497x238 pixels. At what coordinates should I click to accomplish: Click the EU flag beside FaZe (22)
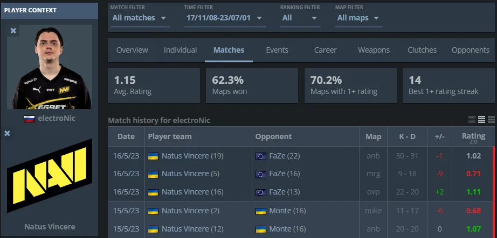[x=261, y=156]
